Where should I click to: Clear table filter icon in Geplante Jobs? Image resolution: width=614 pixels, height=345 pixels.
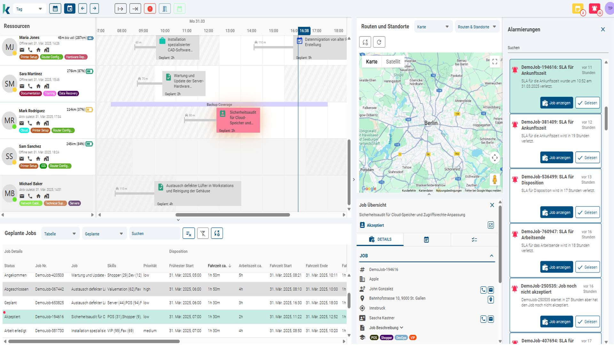click(x=189, y=234)
